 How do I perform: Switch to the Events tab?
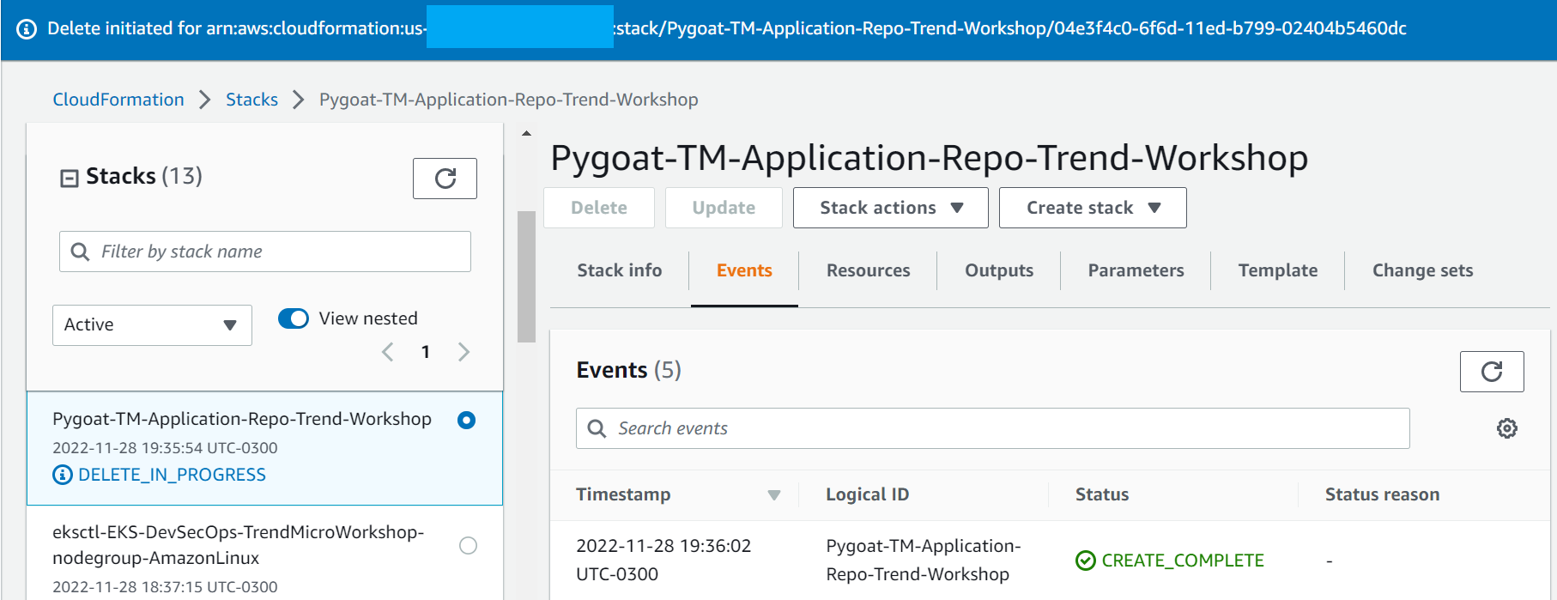pos(744,270)
